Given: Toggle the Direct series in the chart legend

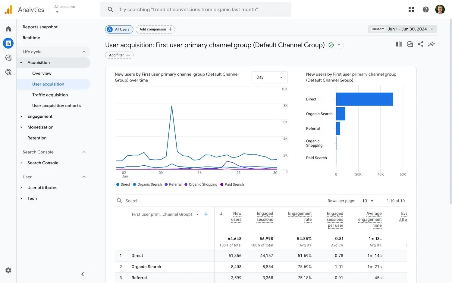Looking at the screenshot, I should click(x=123, y=184).
